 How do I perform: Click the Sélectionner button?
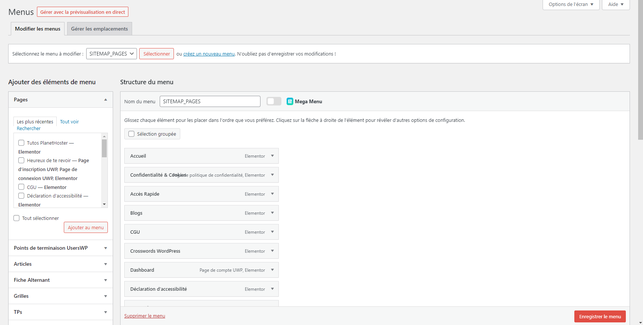tap(156, 54)
